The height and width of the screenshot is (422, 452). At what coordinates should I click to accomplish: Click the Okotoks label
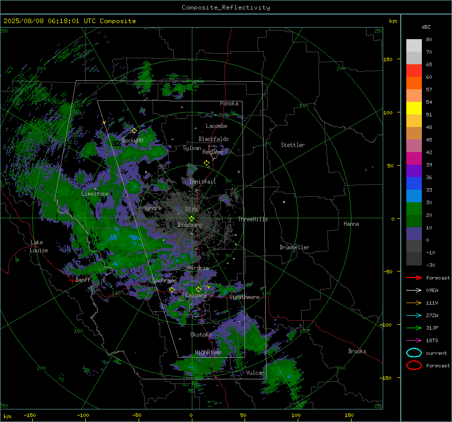[201, 335]
